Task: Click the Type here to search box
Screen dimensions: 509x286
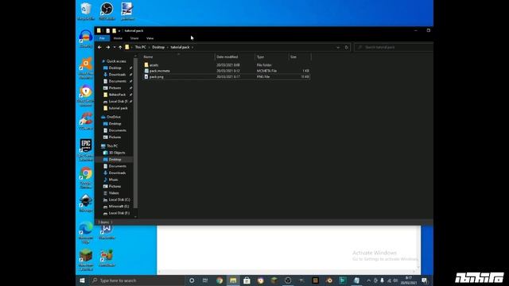Action: 137,280
